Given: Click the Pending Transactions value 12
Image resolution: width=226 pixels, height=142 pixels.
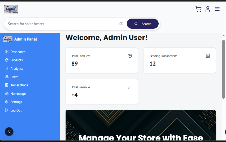Looking at the screenshot, I should pyautogui.click(x=152, y=64).
